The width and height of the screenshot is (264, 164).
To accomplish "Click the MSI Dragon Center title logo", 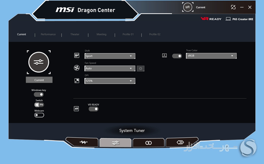I will pos(85,10).
